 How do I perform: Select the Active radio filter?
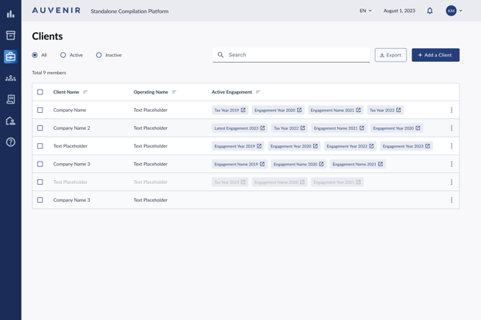63,55
